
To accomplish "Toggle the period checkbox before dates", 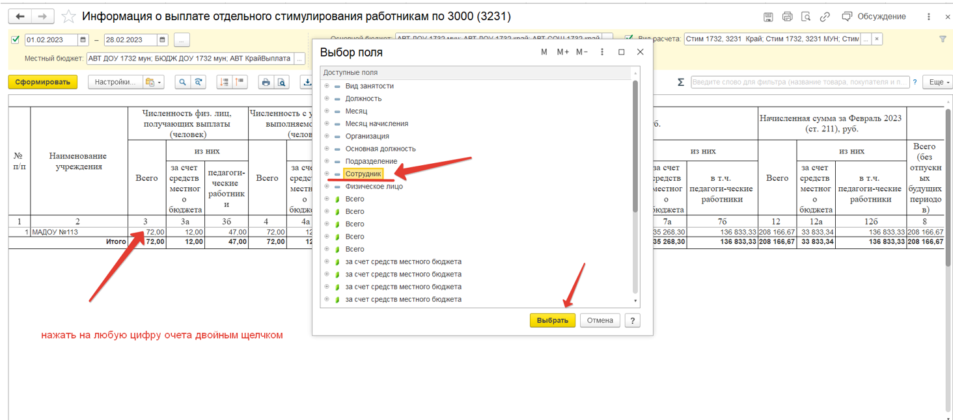I will click(x=16, y=40).
